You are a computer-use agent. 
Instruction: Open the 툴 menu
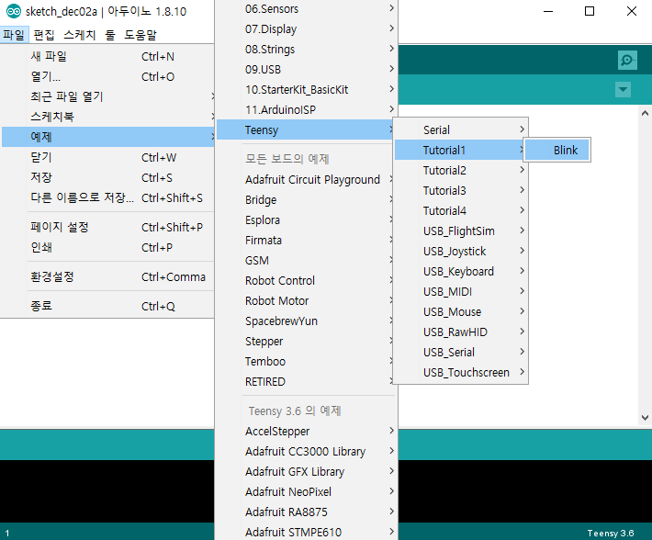point(110,35)
